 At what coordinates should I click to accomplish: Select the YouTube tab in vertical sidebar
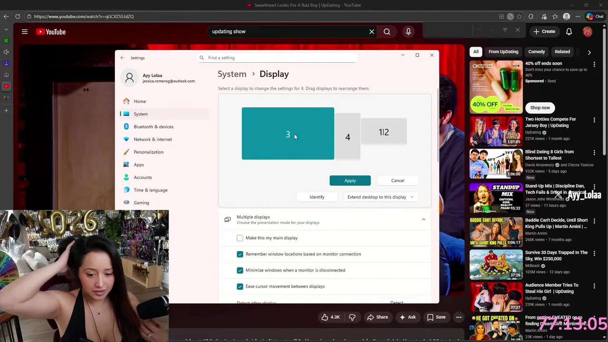pos(6,86)
